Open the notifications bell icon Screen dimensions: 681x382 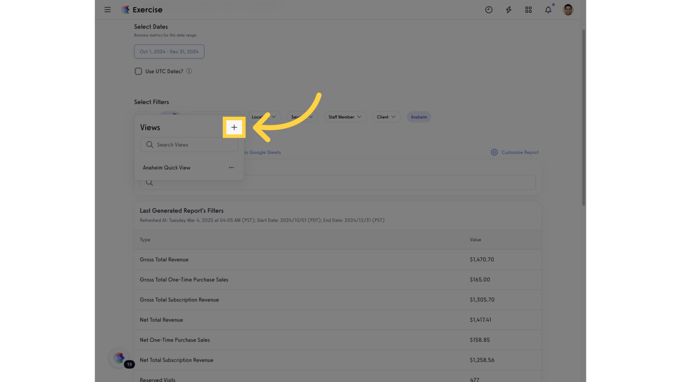547,9
